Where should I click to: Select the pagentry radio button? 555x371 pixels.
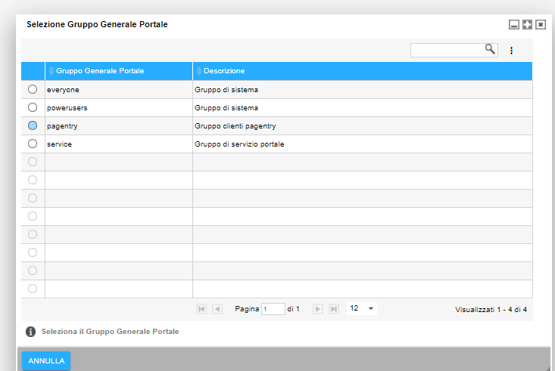click(x=33, y=125)
